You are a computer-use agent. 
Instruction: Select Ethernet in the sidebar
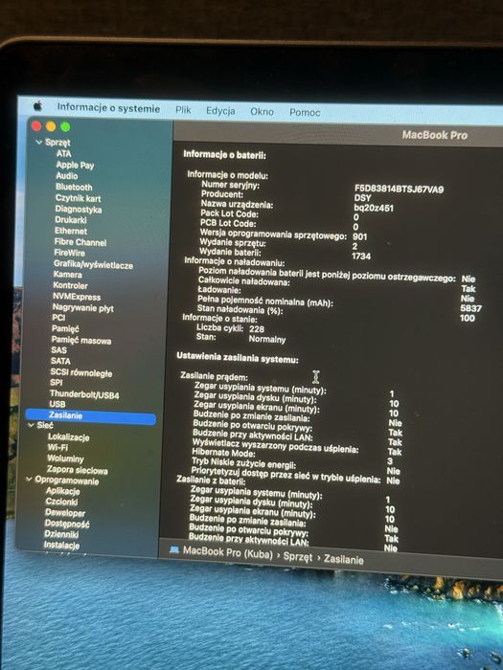click(x=71, y=231)
